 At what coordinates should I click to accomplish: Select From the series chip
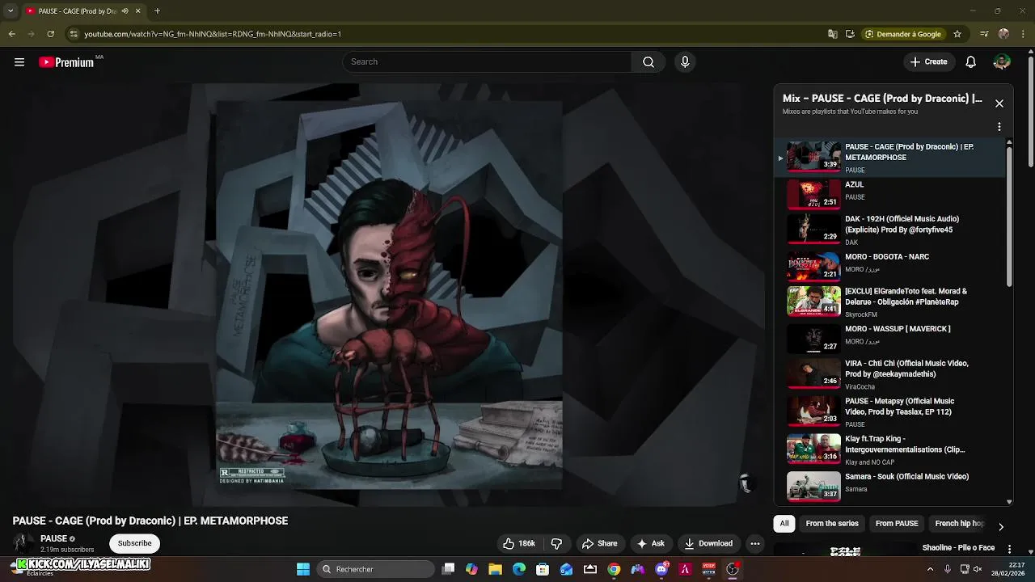(832, 524)
